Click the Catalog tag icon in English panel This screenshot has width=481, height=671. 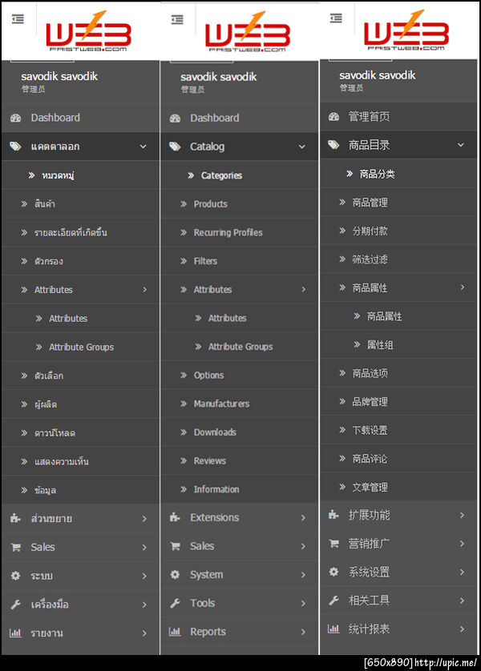pyautogui.click(x=176, y=147)
